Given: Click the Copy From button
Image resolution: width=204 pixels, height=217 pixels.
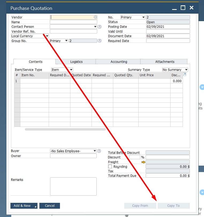Looking at the screenshot, I should point(140,206).
